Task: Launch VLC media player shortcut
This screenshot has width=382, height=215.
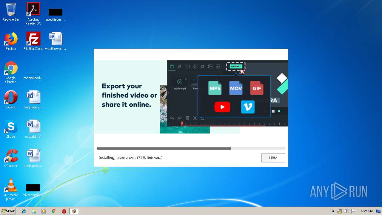Action: 11,189
